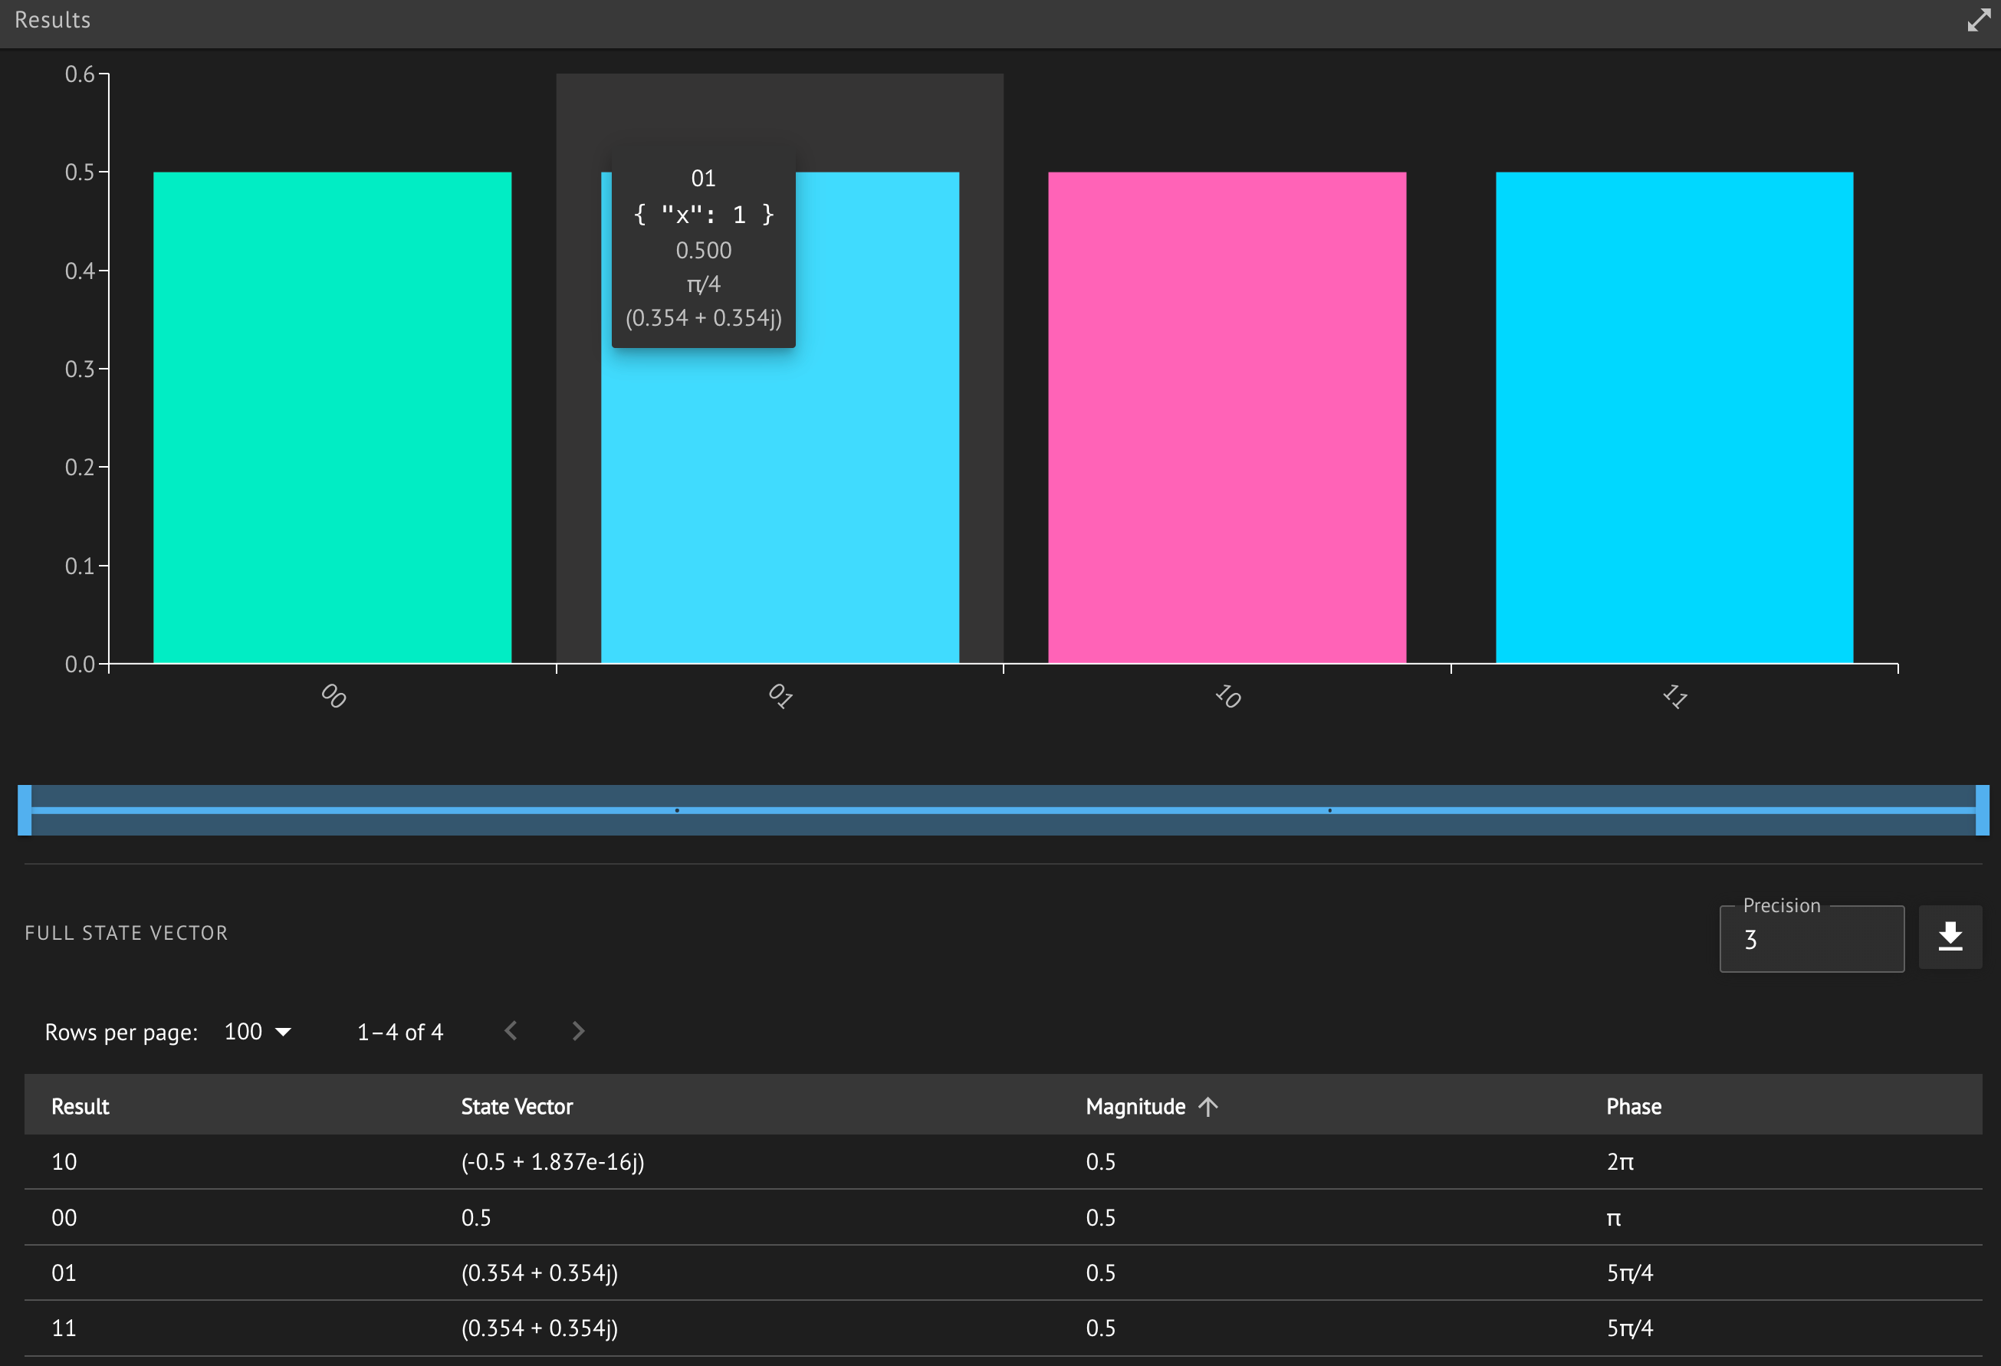The image size is (2001, 1366).
Task: Sort table by Result column
Action: (80, 1107)
